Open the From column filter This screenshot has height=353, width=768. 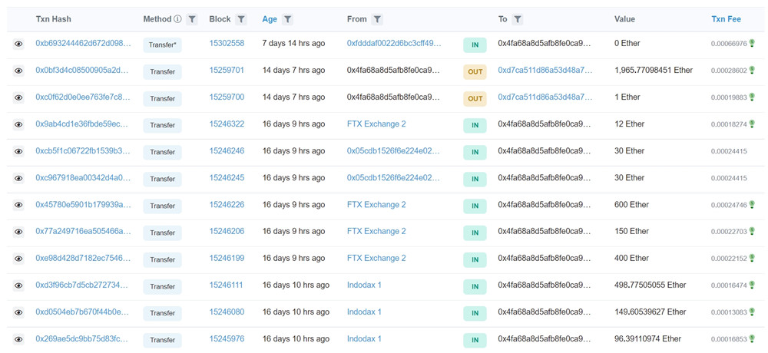pos(377,19)
